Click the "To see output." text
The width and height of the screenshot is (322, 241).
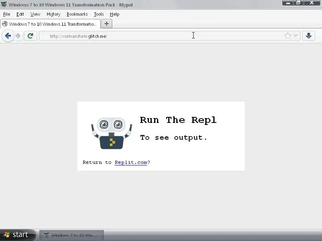pos(173,137)
